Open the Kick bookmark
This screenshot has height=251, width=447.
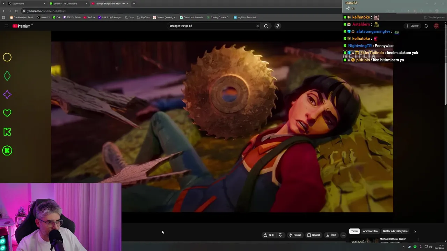tap(56, 17)
